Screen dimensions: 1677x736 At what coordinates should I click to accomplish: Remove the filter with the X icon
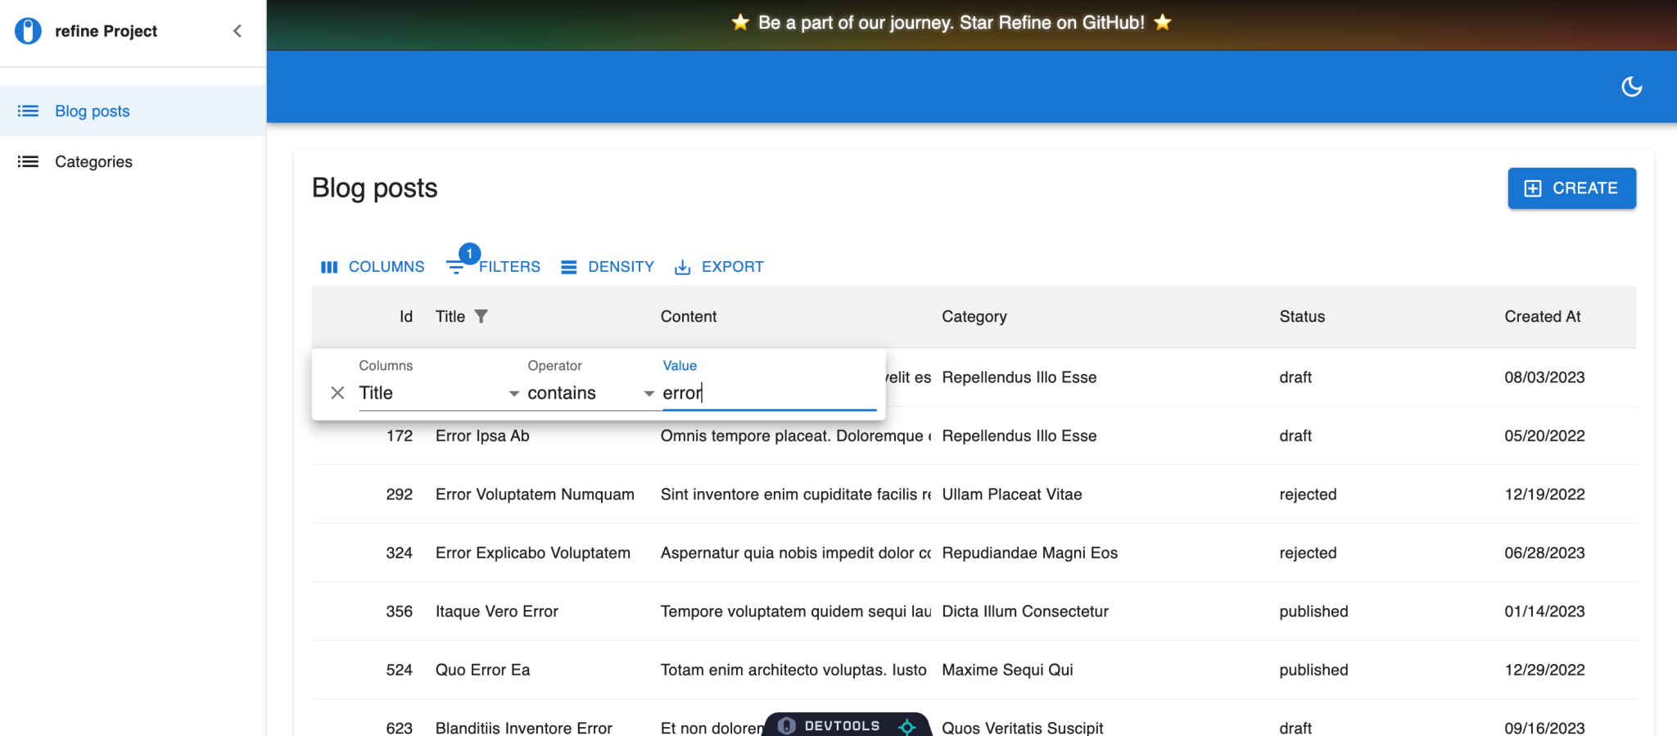point(337,393)
